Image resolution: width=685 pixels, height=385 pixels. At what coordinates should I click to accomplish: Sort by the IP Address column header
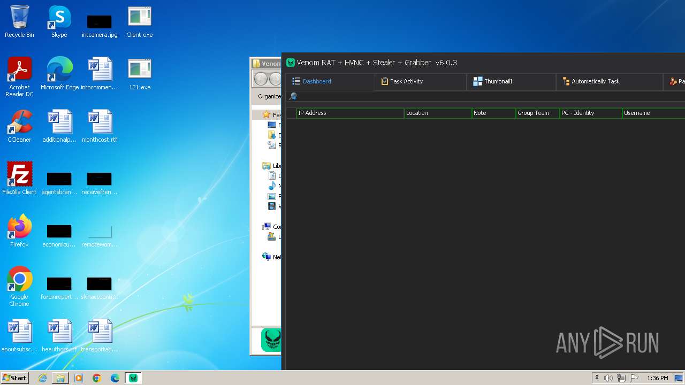(x=350, y=113)
